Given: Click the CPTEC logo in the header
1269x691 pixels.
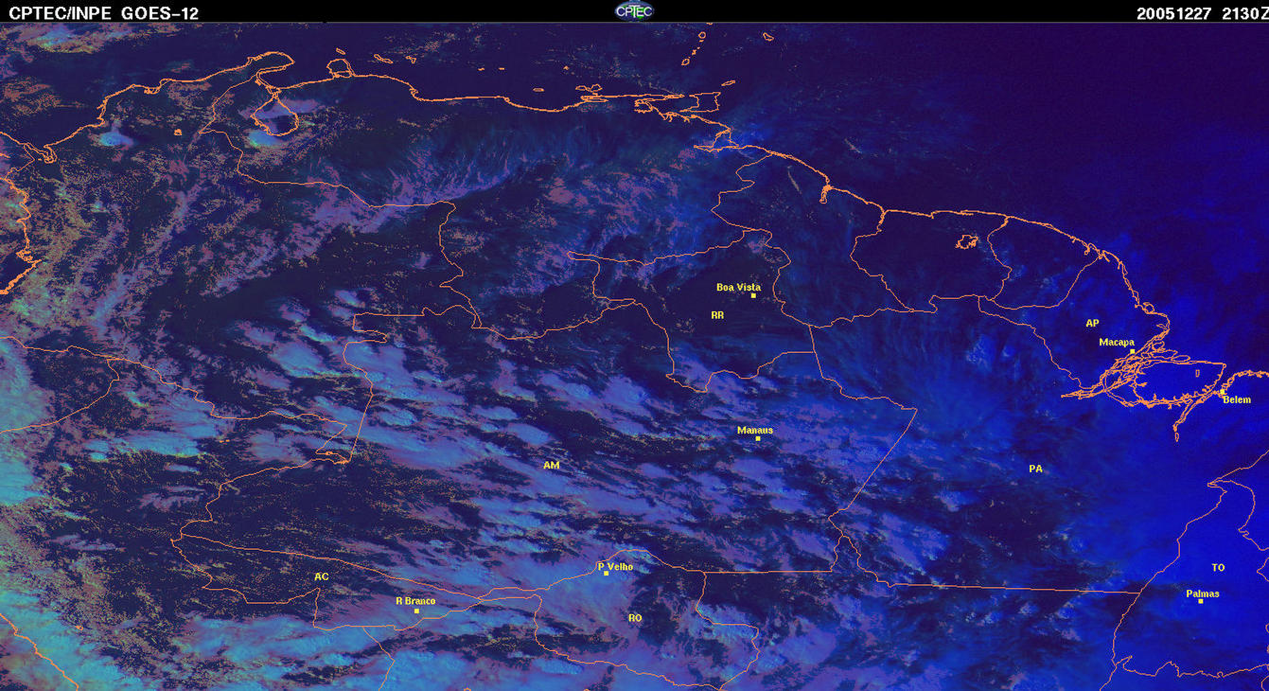Looking at the screenshot, I should (x=634, y=10).
